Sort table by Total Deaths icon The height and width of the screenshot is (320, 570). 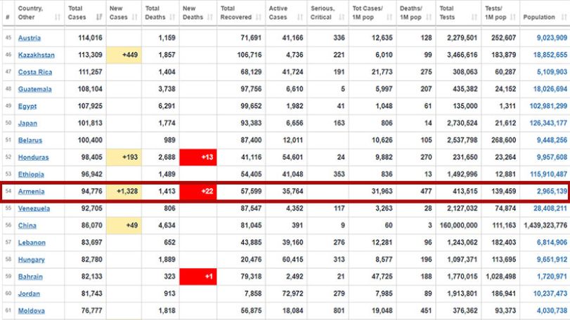click(x=172, y=17)
